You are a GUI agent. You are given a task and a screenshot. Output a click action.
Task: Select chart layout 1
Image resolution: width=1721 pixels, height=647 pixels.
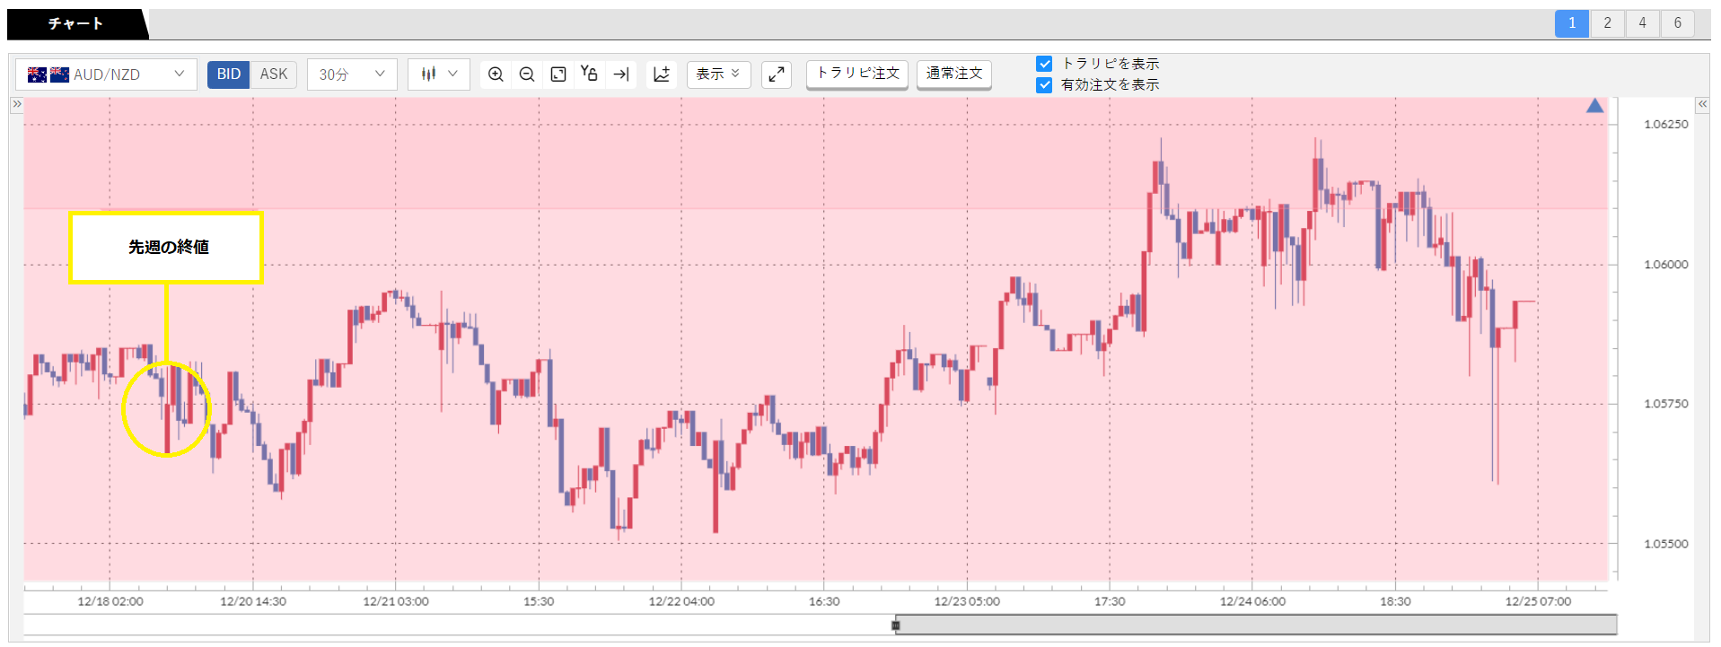point(1572,23)
